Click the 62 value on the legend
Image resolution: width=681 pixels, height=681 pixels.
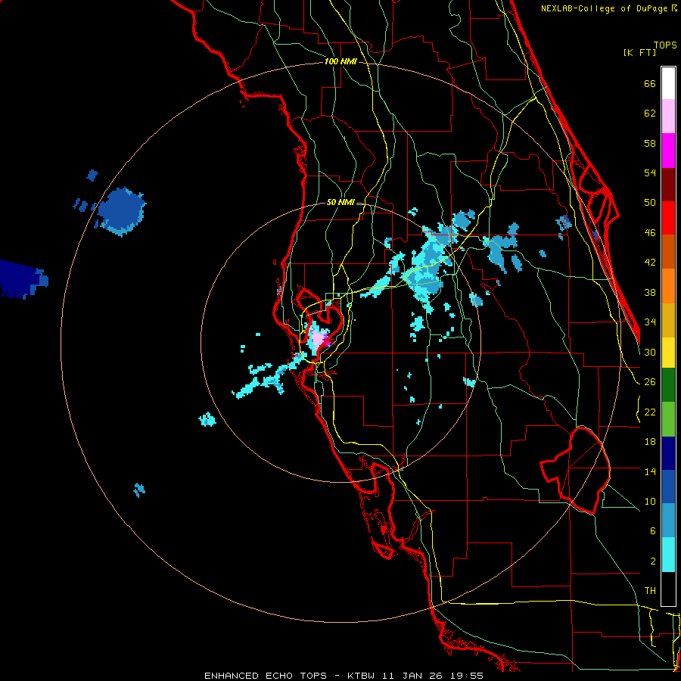pyautogui.click(x=650, y=113)
